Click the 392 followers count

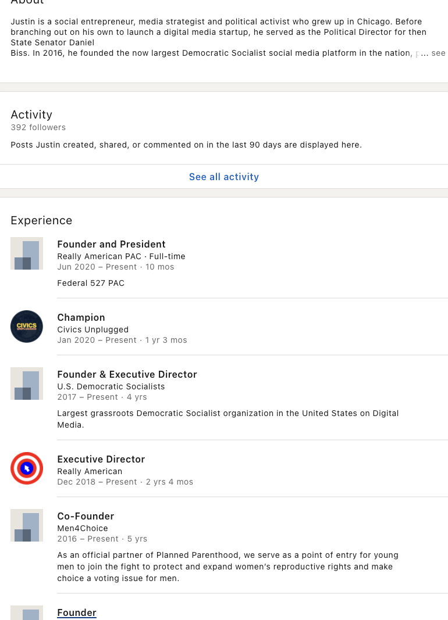click(38, 127)
